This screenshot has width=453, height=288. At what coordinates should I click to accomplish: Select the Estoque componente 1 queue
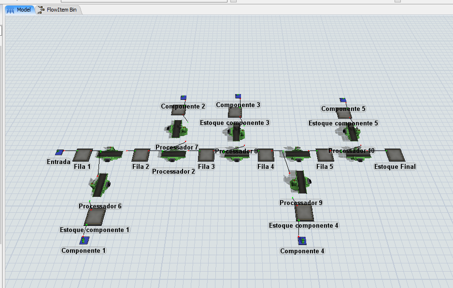click(95, 217)
